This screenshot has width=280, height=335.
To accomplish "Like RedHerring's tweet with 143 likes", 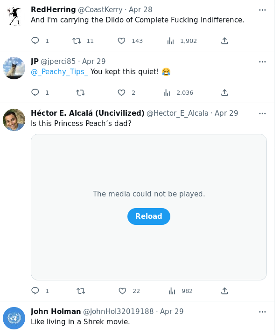I will point(121,41).
